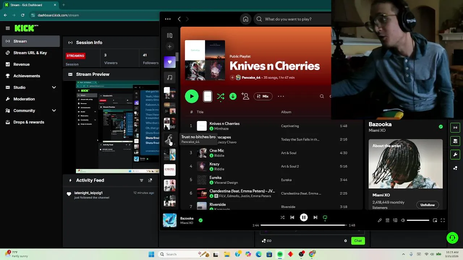
Task: Adjust Spotify volume slider
Action: pos(418,220)
